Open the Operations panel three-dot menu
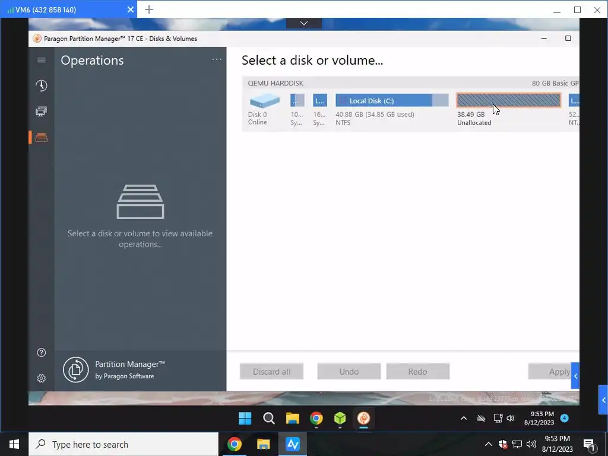This screenshot has height=456, width=608. pyautogui.click(x=217, y=59)
